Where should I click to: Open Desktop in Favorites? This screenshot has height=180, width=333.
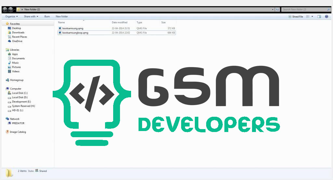16,28
